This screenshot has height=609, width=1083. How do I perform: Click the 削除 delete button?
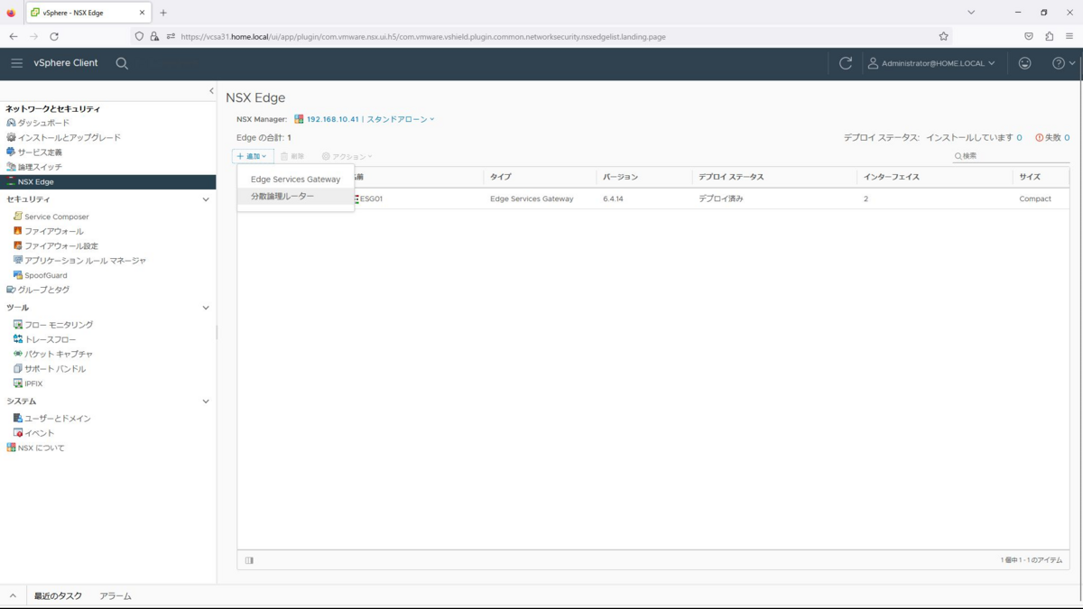point(292,156)
